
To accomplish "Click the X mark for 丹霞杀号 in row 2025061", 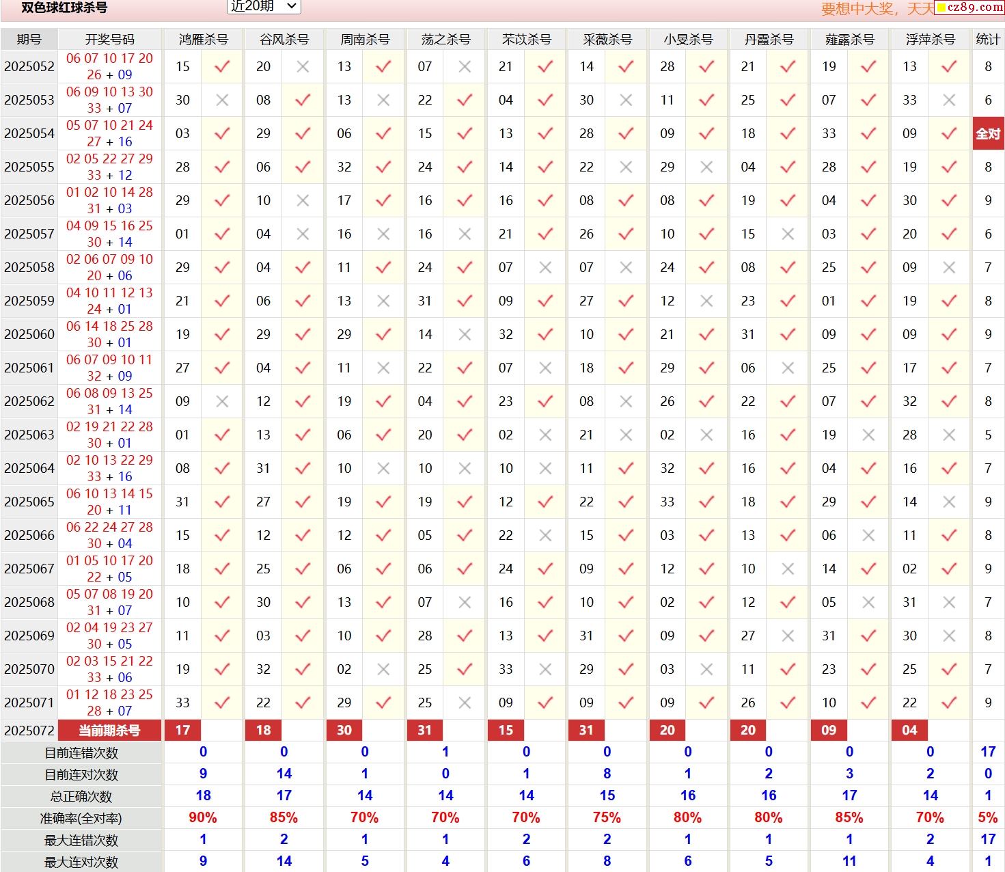I will [788, 368].
